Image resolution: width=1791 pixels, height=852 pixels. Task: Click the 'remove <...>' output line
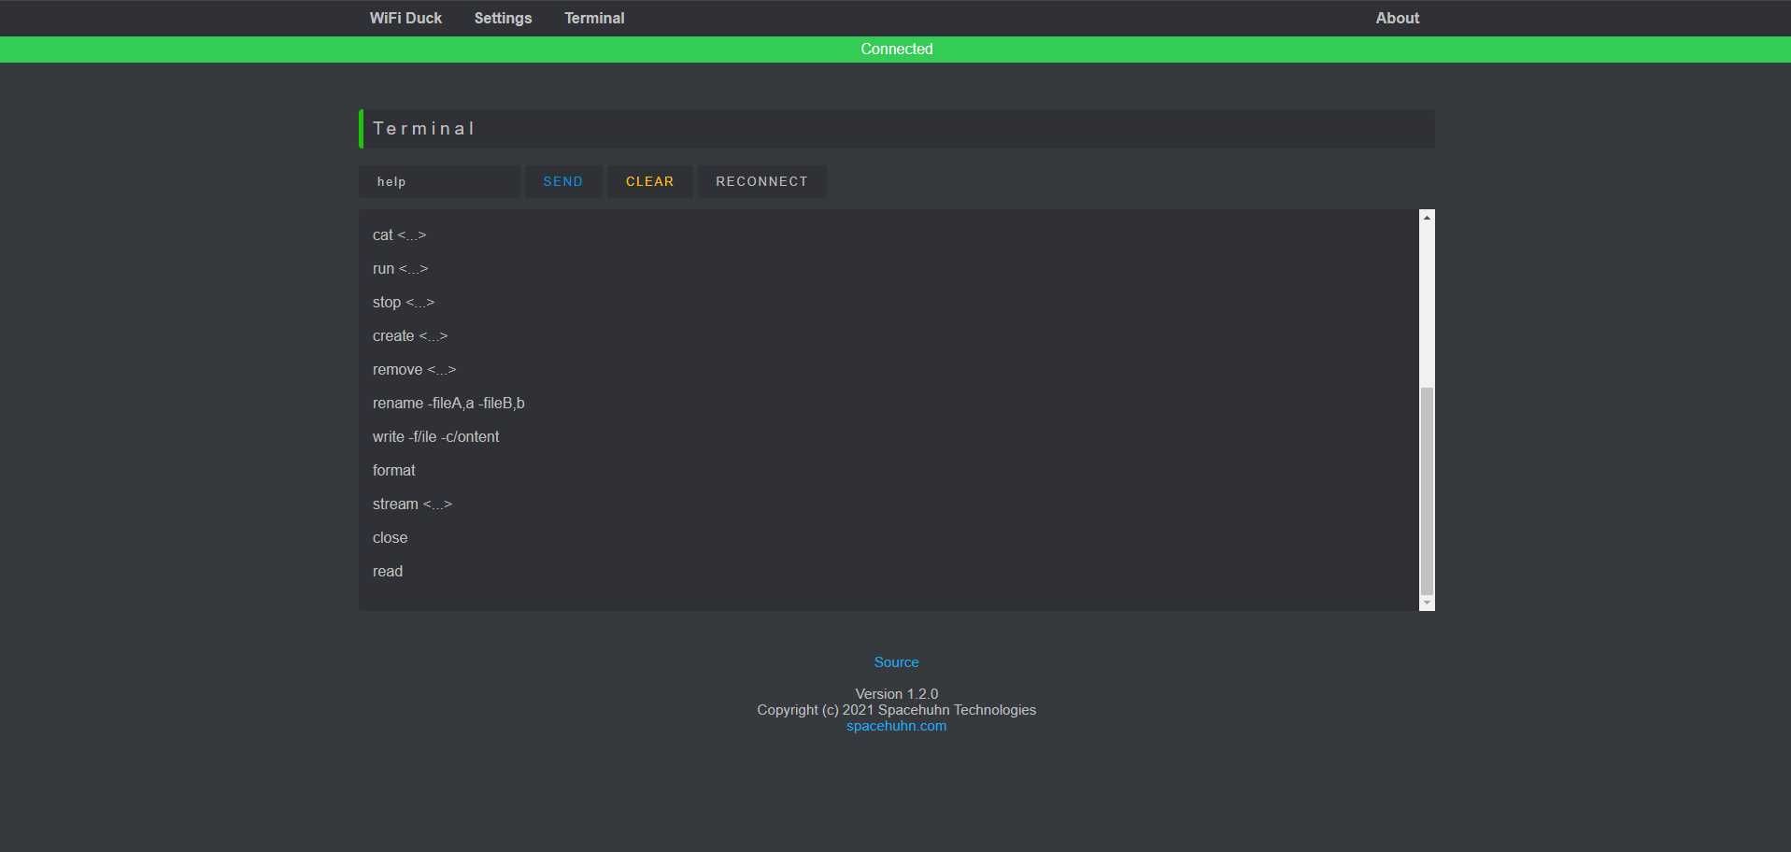[x=414, y=370]
